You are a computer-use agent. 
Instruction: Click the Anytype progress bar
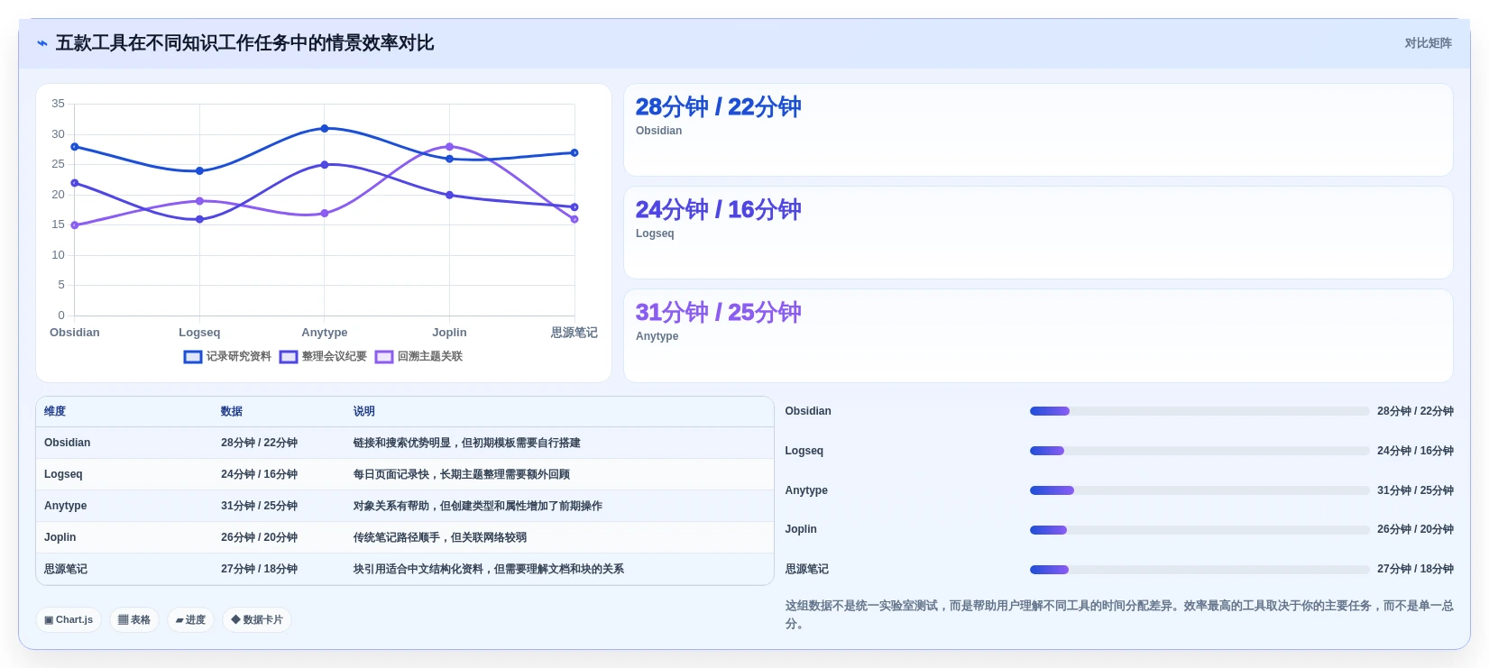click(1199, 490)
